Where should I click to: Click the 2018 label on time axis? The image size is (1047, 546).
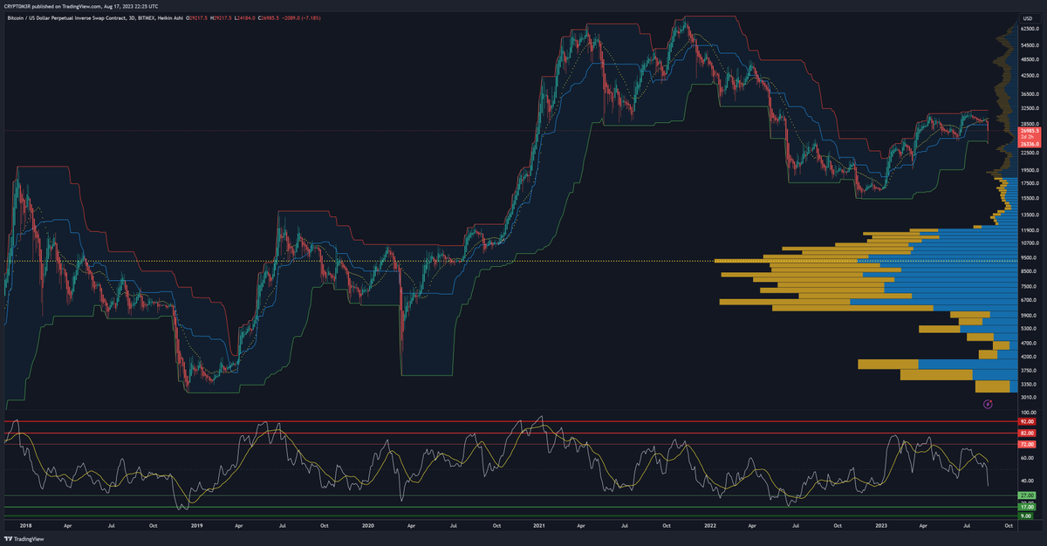(x=24, y=526)
